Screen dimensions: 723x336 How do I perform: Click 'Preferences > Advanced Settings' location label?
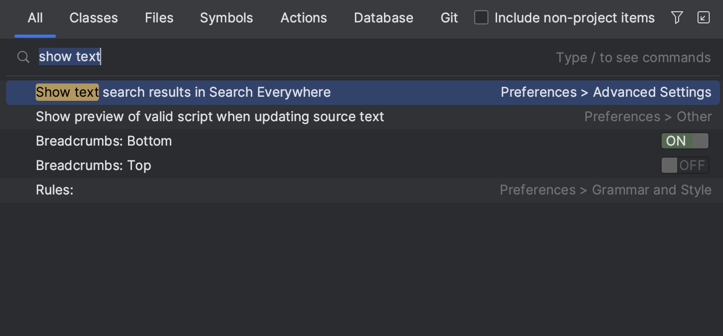(x=606, y=92)
